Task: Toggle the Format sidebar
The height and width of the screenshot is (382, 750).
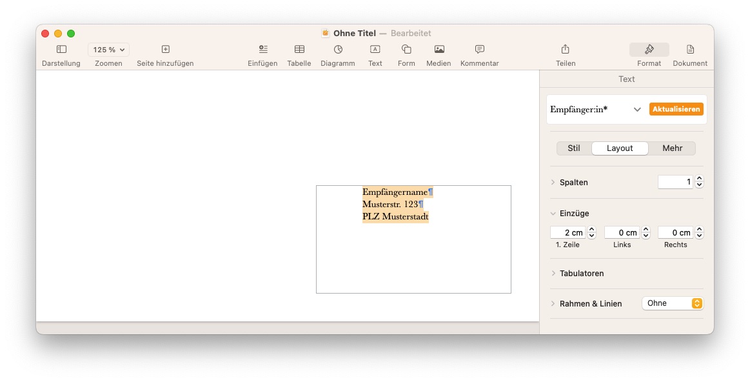Action: pos(649,50)
